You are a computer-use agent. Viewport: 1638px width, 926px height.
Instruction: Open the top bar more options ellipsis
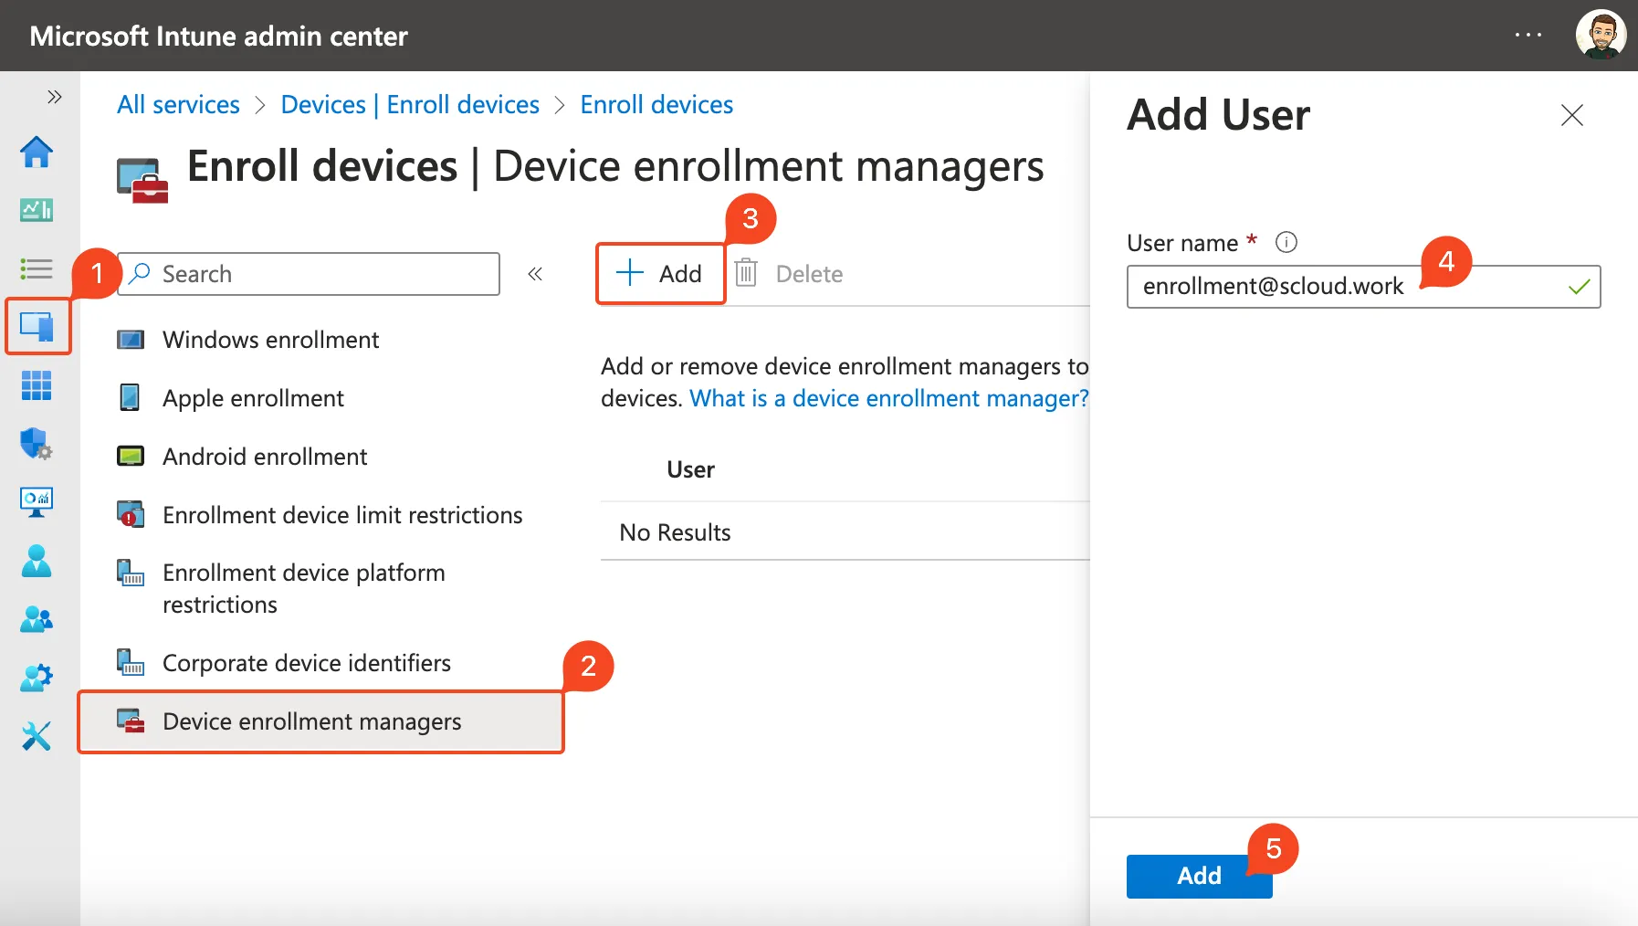(1528, 35)
